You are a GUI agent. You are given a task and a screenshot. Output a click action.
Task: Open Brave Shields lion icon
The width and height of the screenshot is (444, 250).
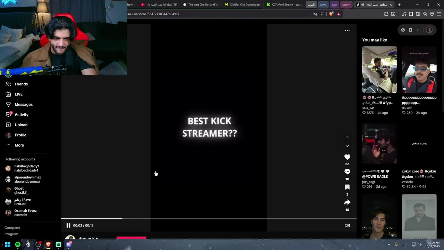[331, 14]
